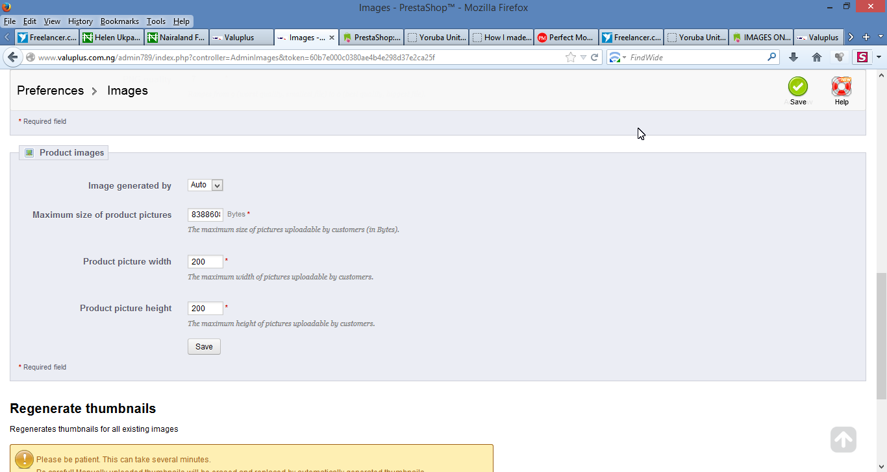Open the Bookmarks menu

coord(119,21)
